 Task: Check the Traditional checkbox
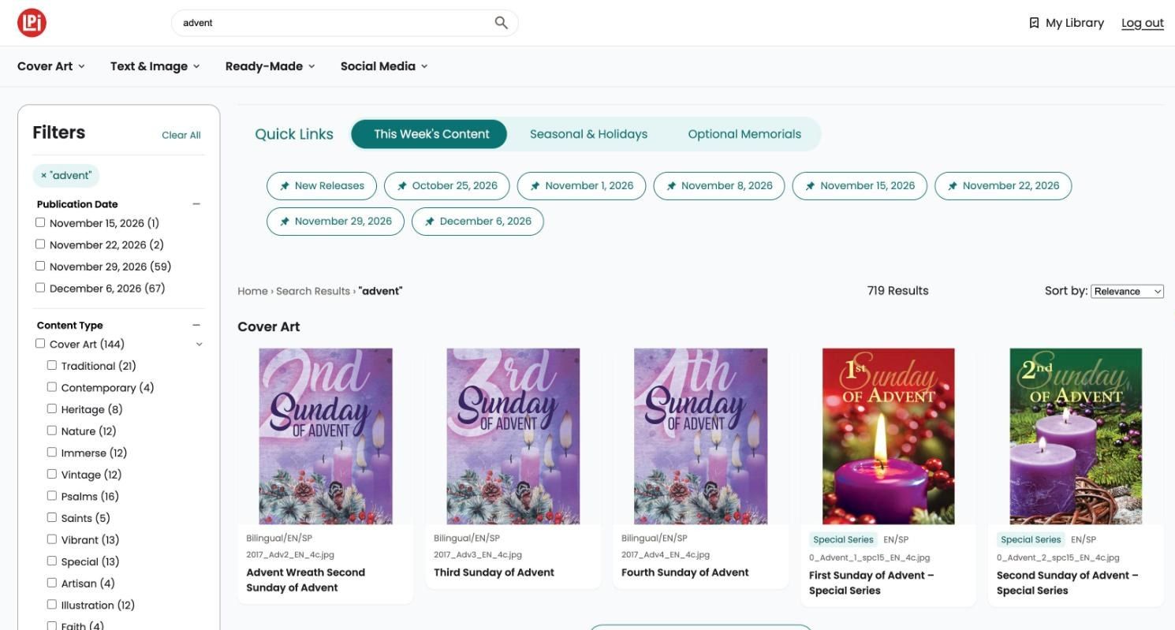(52, 365)
